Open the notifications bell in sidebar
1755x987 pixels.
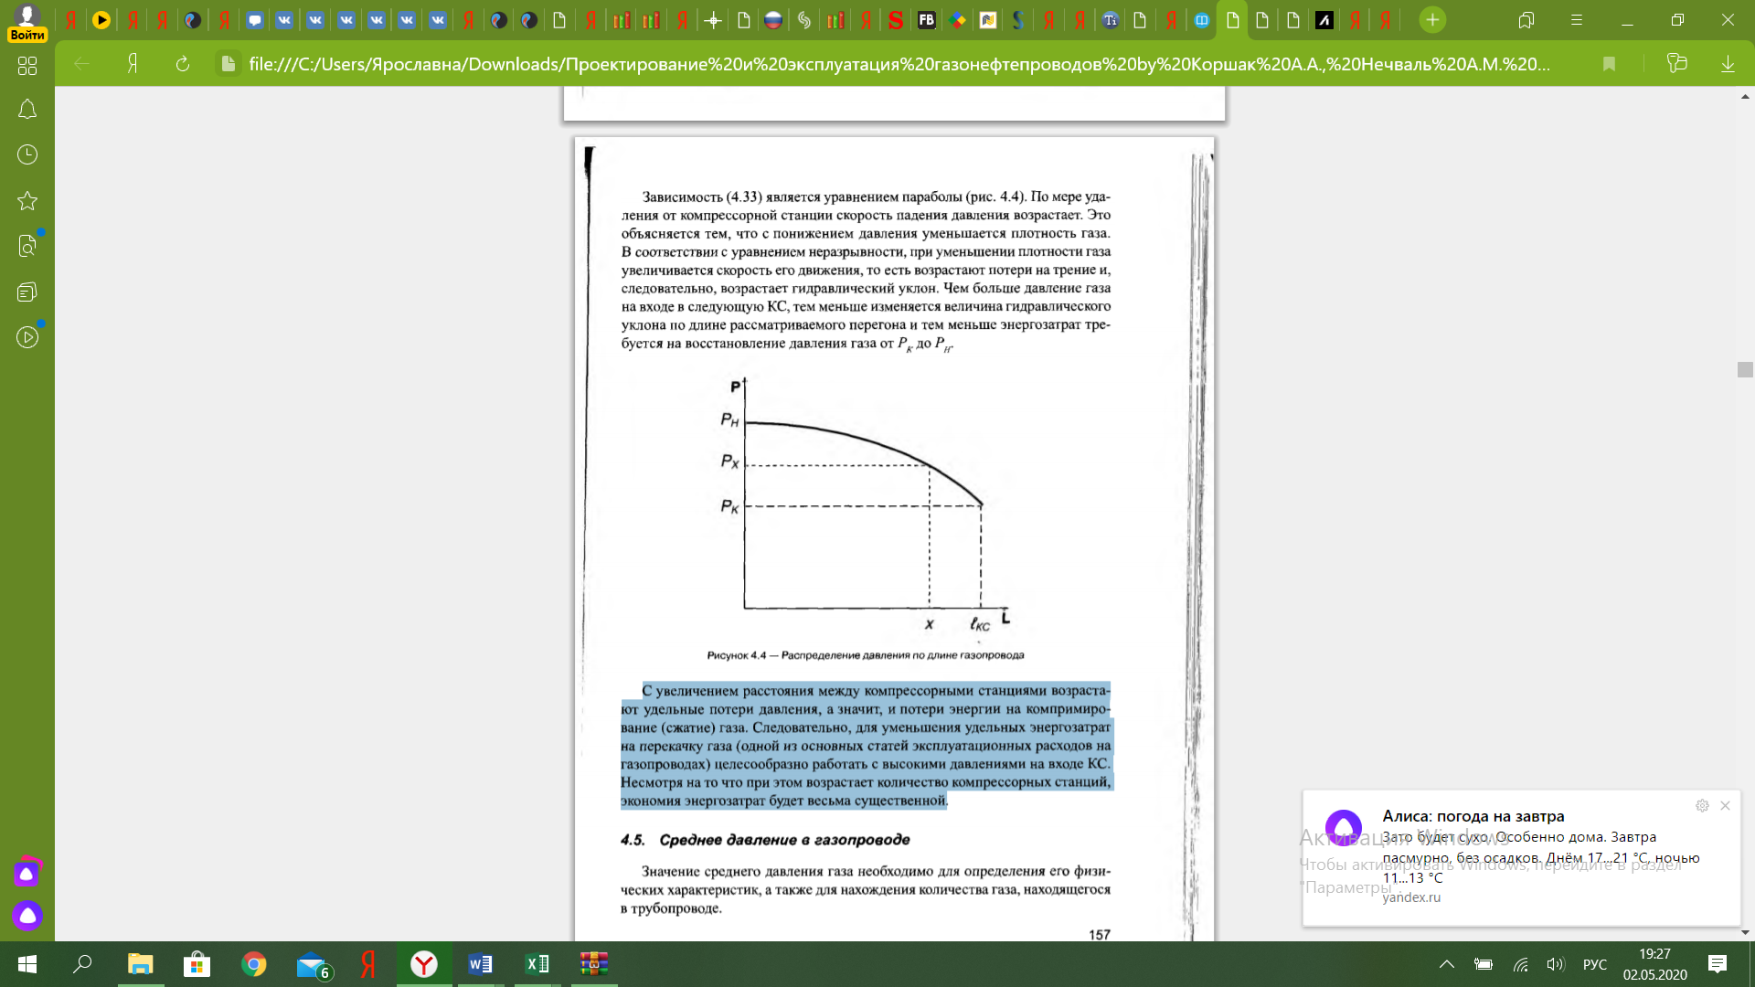(x=27, y=110)
